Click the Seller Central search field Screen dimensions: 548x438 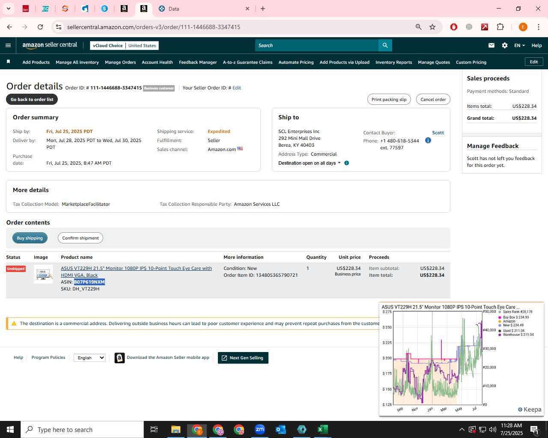pyautogui.click(x=317, y=45)
